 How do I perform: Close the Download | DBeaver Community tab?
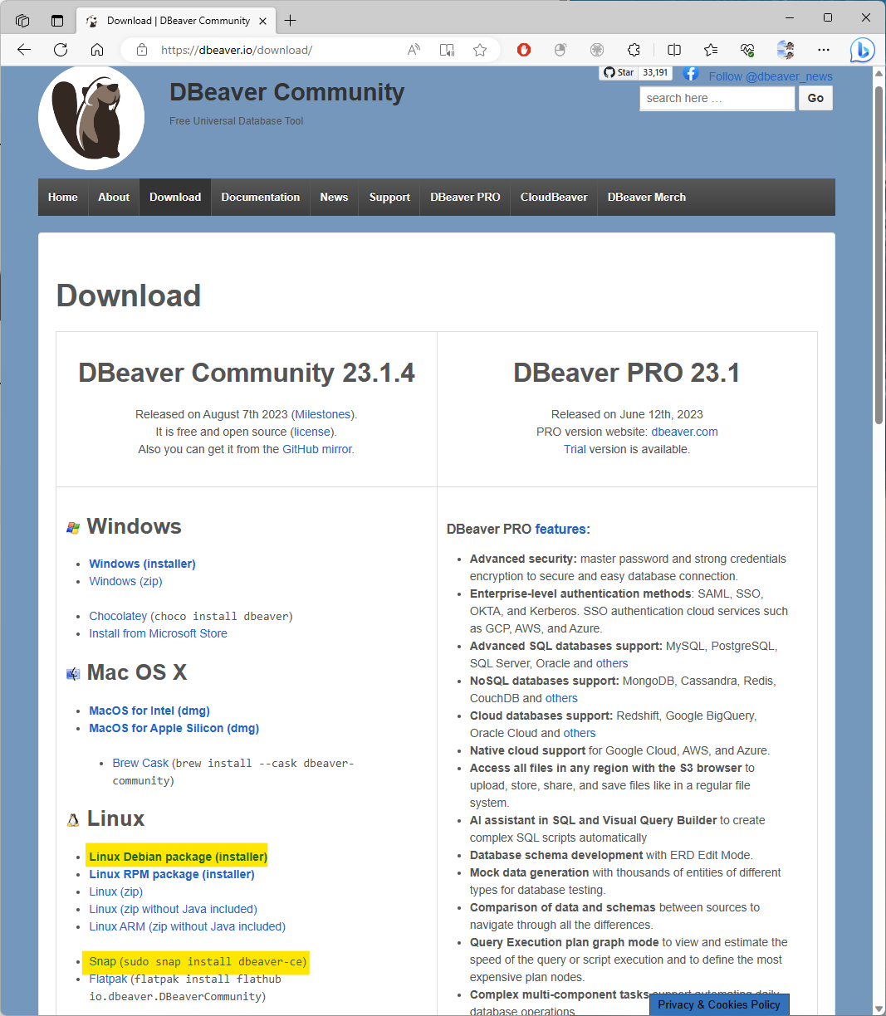coord(262,21)
